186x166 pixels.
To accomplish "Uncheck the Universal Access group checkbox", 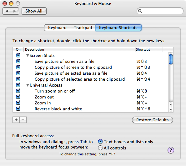I will tap(18, 85).
